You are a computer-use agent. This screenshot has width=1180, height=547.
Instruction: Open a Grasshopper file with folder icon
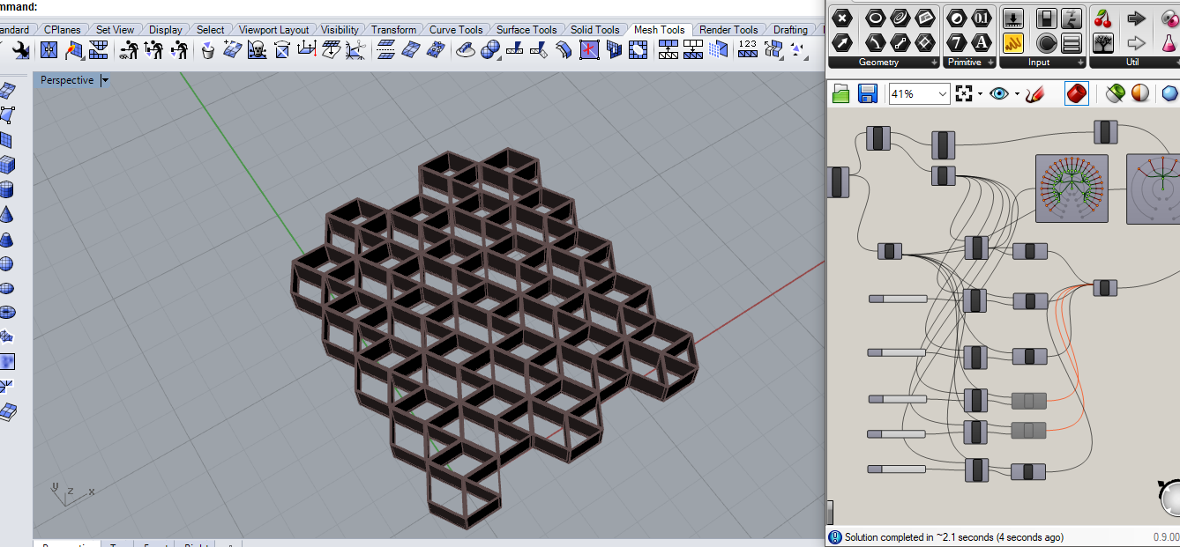(x=841, y=93)
